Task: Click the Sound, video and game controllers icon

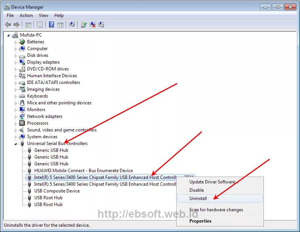Action: point(22,130)
